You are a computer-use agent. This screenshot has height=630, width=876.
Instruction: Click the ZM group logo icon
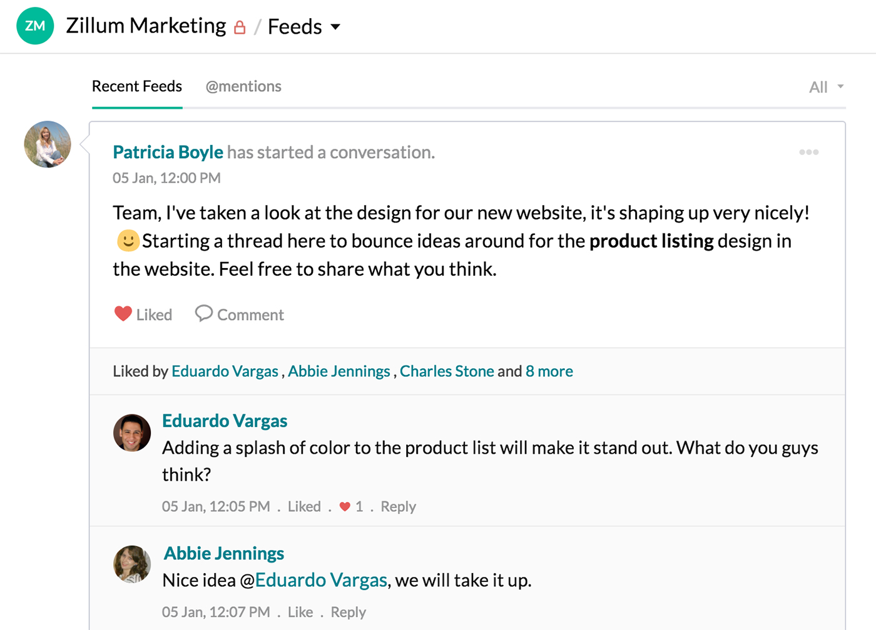(x=35, y=26)
